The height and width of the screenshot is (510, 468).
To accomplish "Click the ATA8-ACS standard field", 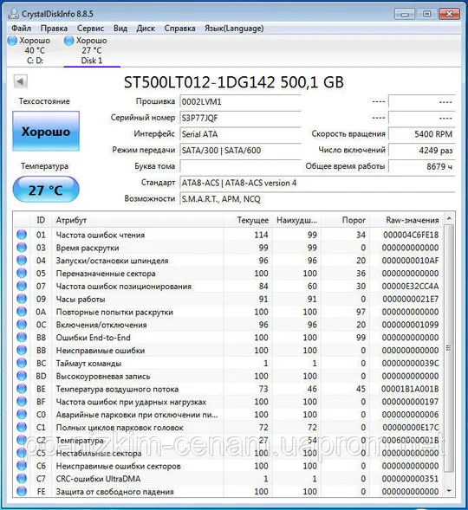I will coord(317,183).
